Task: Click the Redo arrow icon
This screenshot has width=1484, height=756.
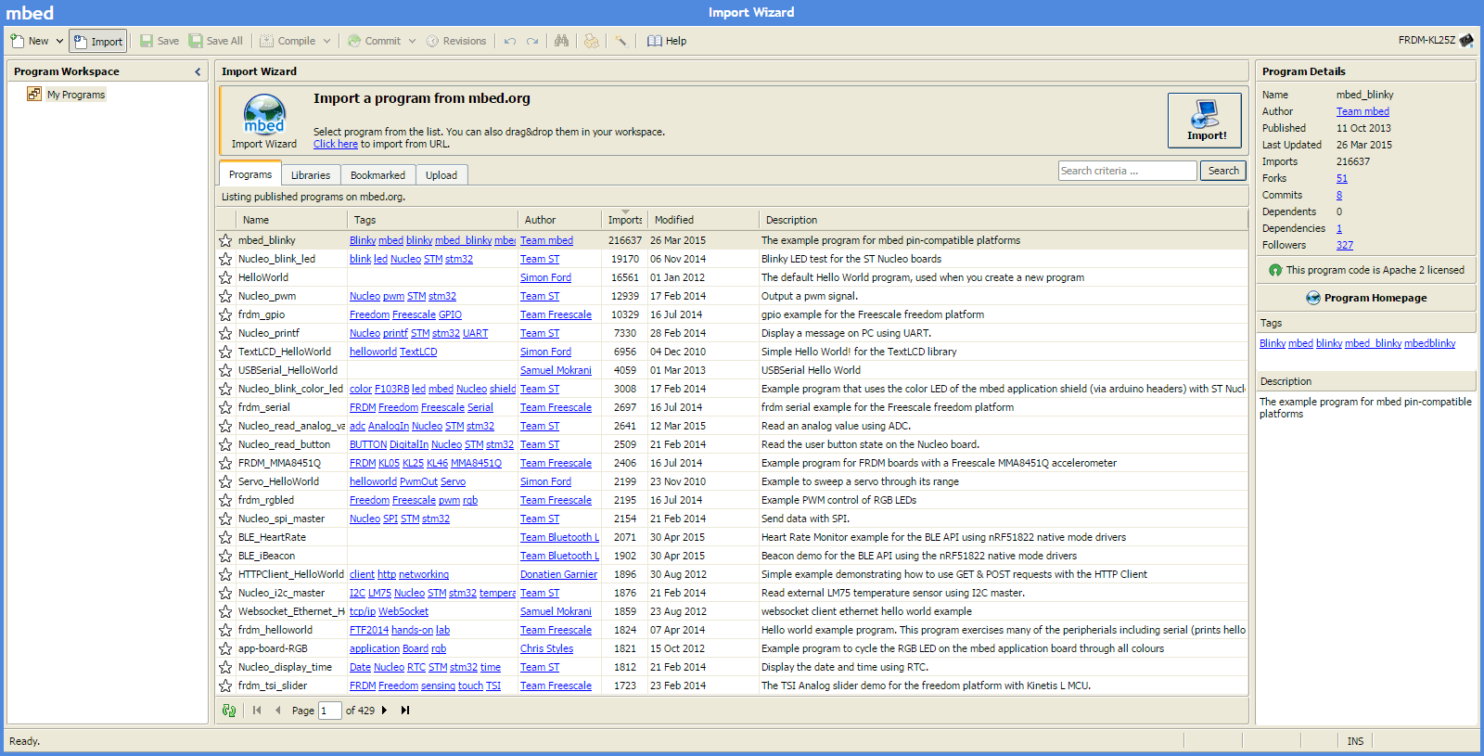Action: (532, 41)
